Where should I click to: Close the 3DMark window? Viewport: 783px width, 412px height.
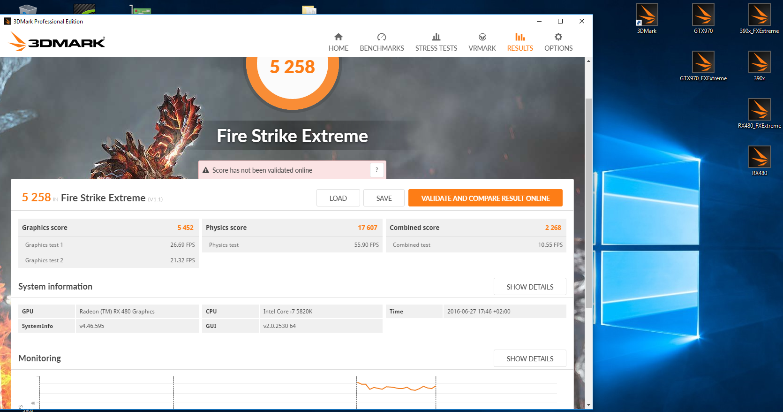[x=582, y=21]
